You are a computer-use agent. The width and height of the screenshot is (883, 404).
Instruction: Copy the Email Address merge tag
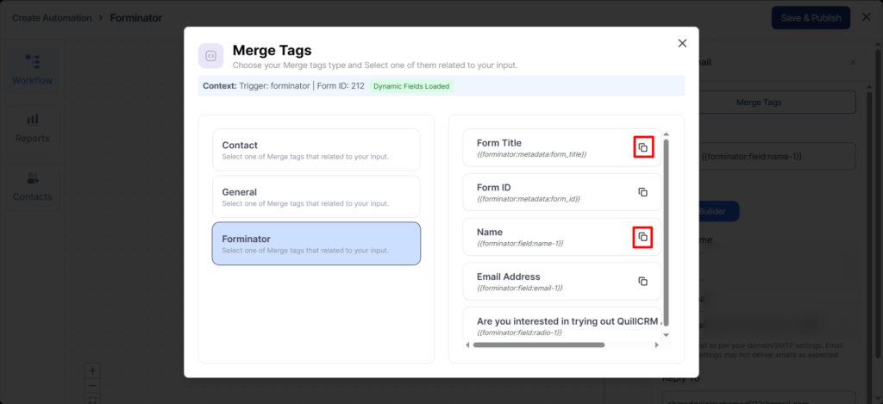(x=642, y=281)
